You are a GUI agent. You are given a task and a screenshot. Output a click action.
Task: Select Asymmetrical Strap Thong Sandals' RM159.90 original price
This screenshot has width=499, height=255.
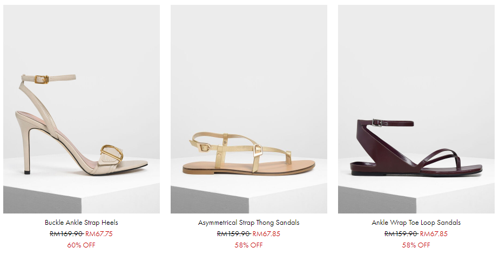click(234, 234)
